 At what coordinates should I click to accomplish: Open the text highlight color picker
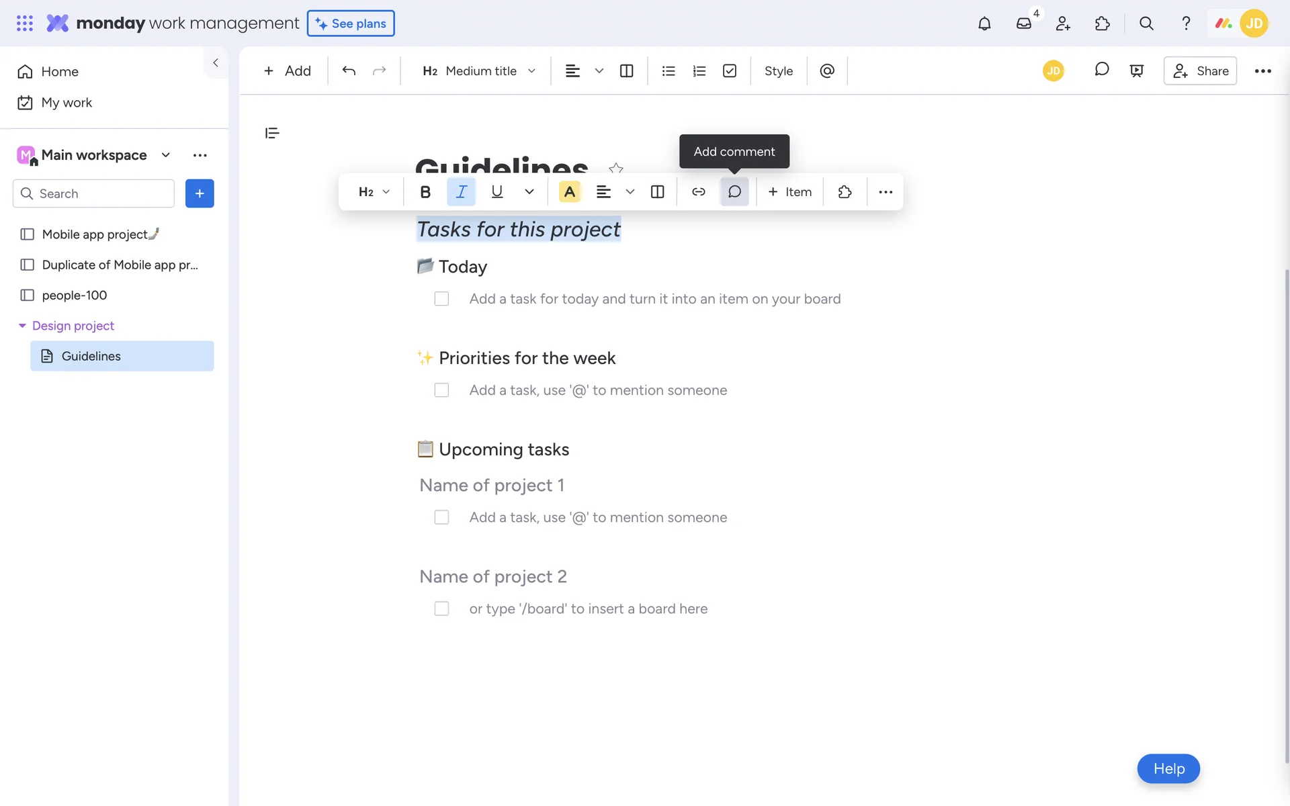[x=569, y=192]
